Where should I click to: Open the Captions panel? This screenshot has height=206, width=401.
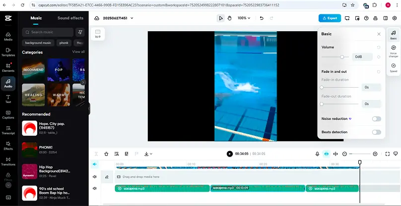(x=8, y=115)
